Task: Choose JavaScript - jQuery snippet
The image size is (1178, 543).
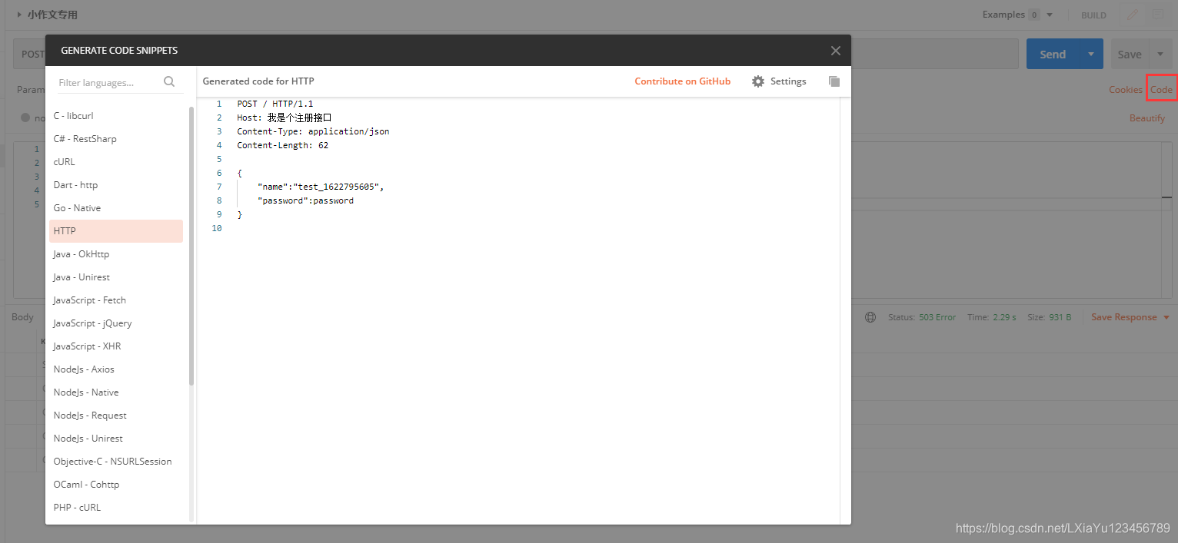Action: tap(116, 323)
